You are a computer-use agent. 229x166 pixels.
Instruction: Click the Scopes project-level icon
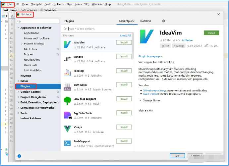click(x=58, y=54)
